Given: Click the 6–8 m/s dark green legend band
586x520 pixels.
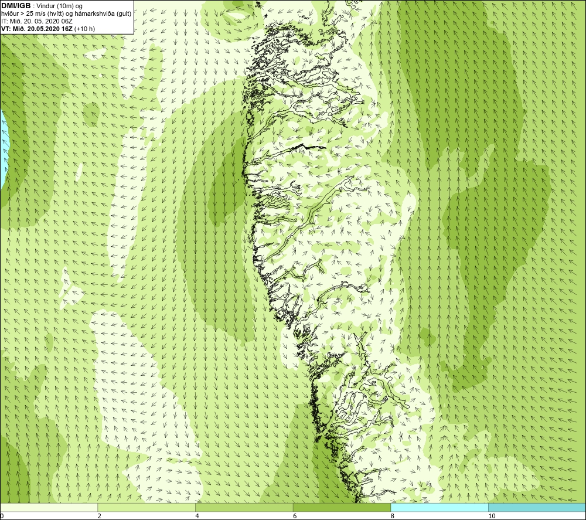Looking at the screenshot, I should pos(342,507).
